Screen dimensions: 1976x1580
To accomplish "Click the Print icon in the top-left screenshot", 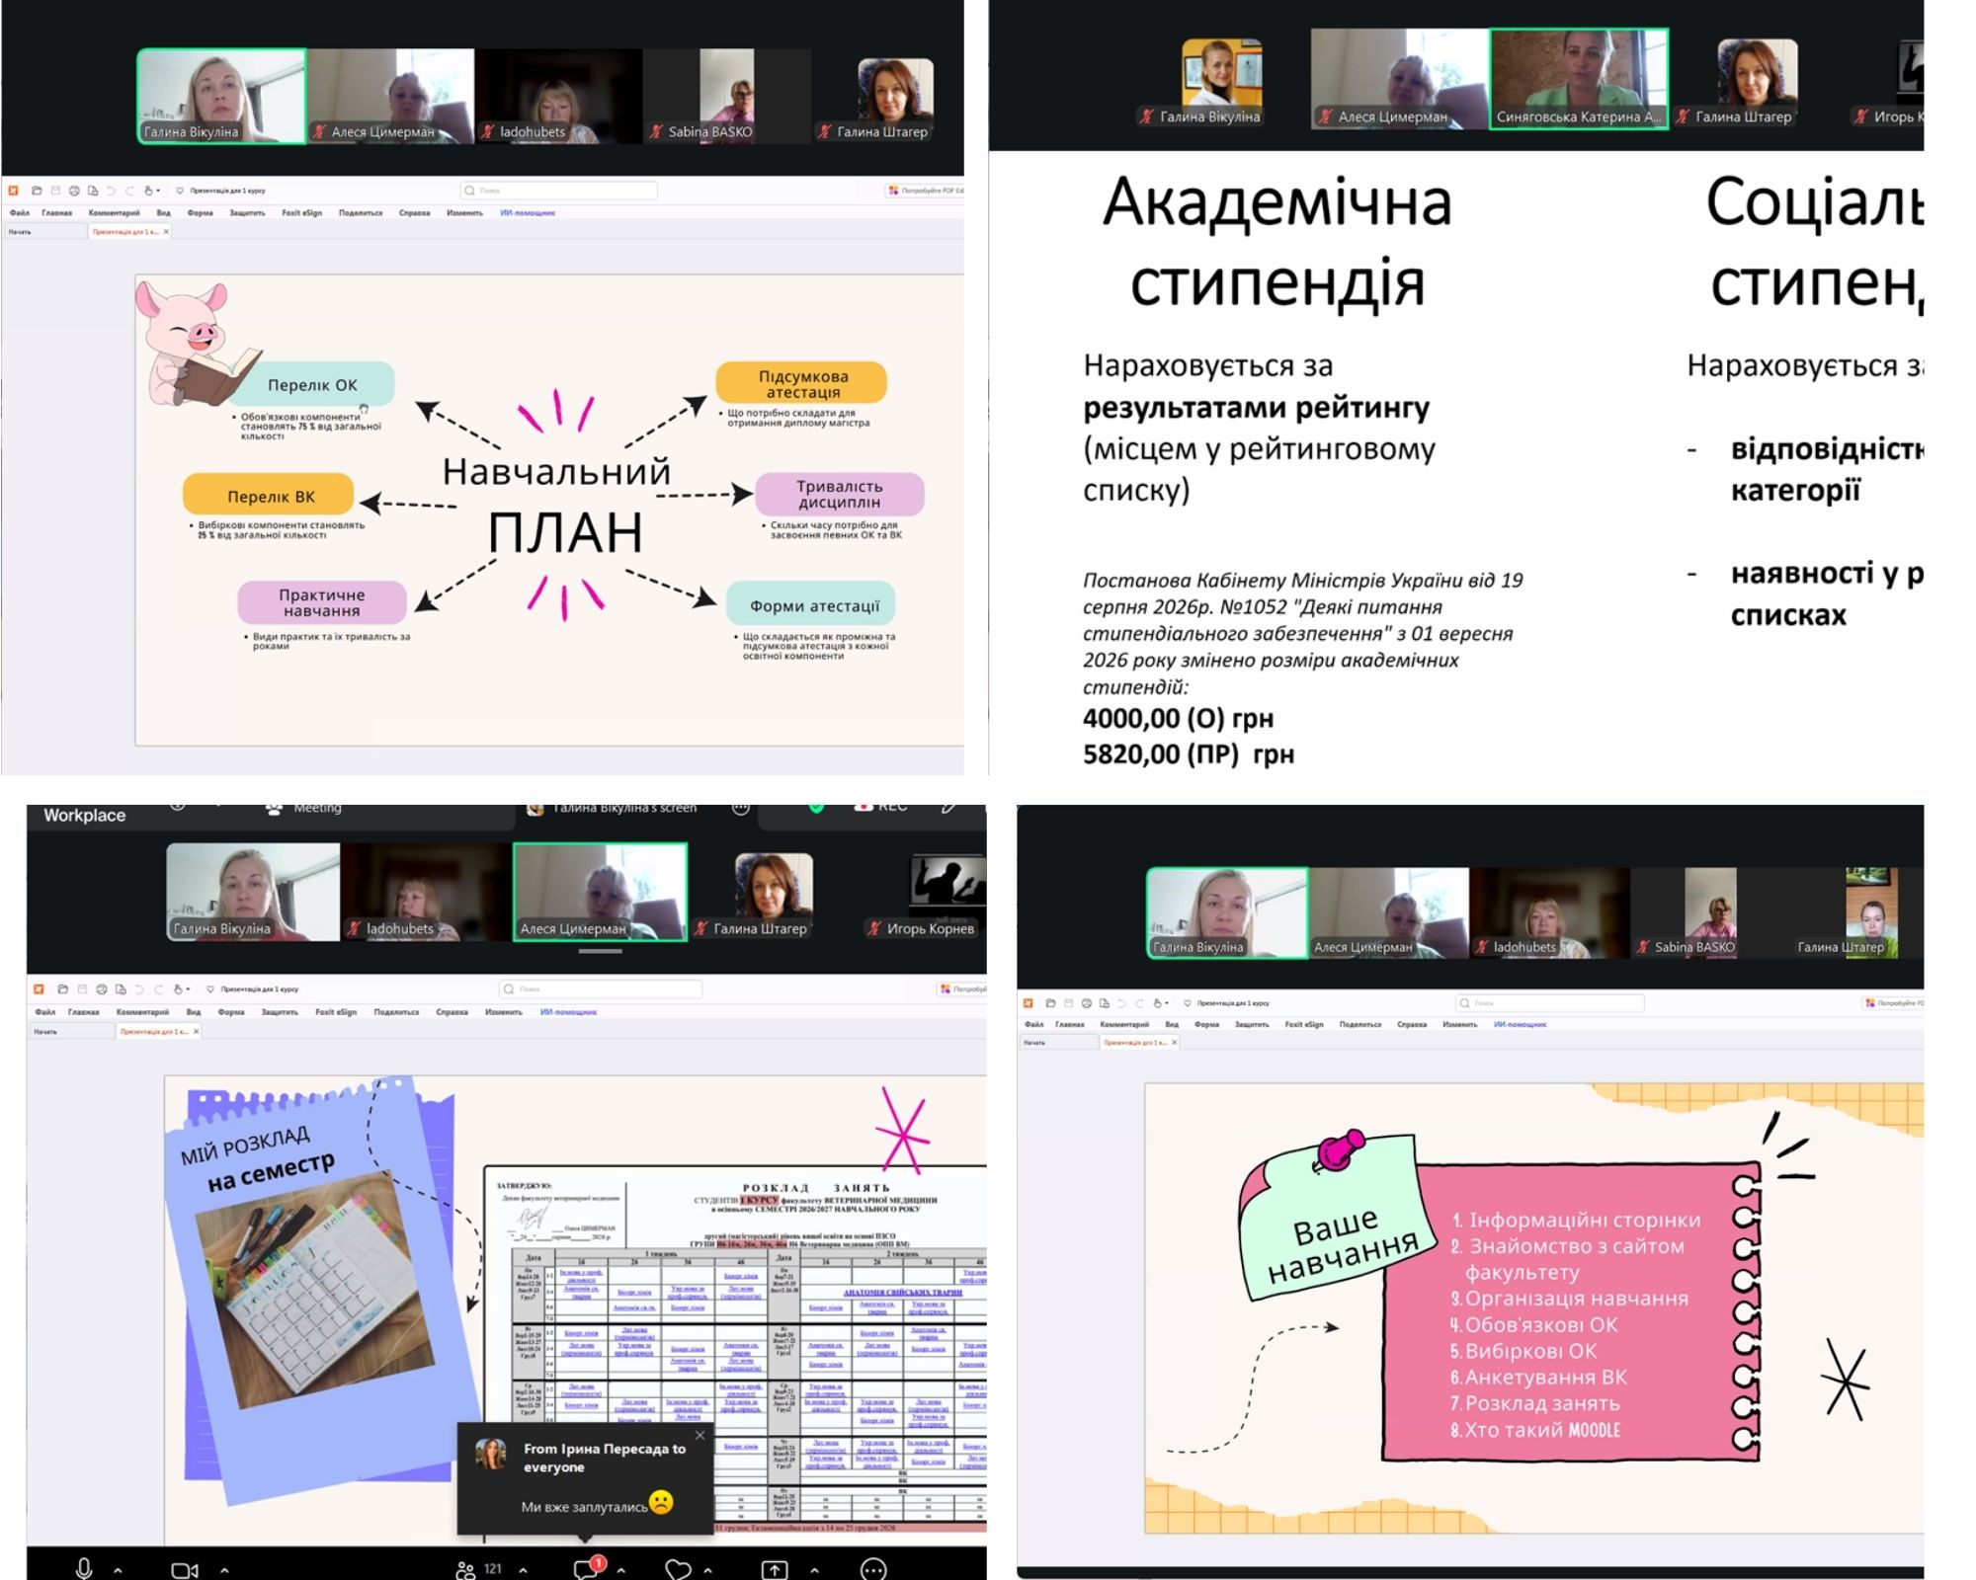I will (74, 191).
